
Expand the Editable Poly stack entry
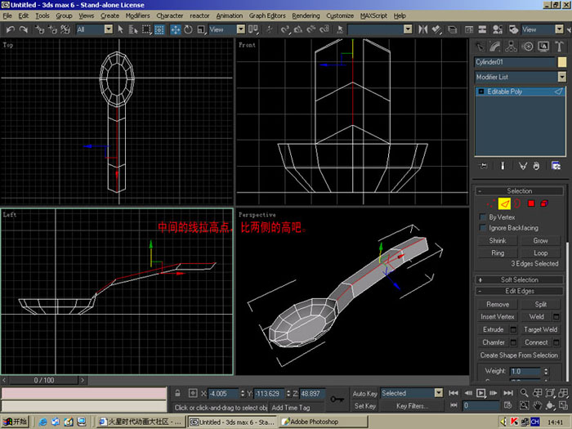pyautogui.click(x=481, y=92)
